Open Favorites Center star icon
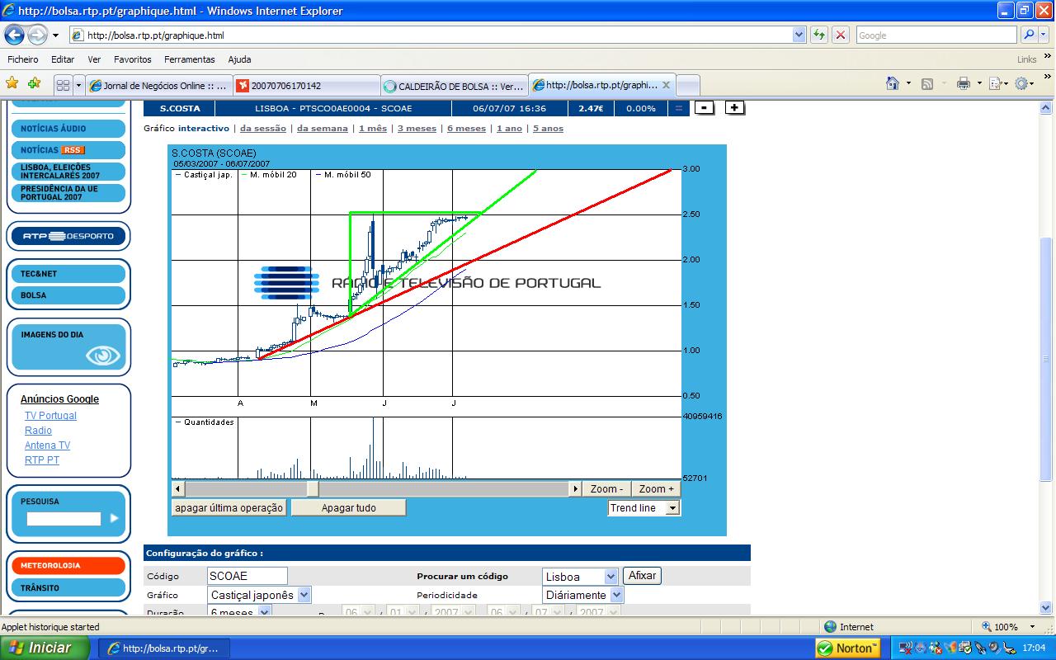Screen dimensions: 1056x660 click(12, 83)
